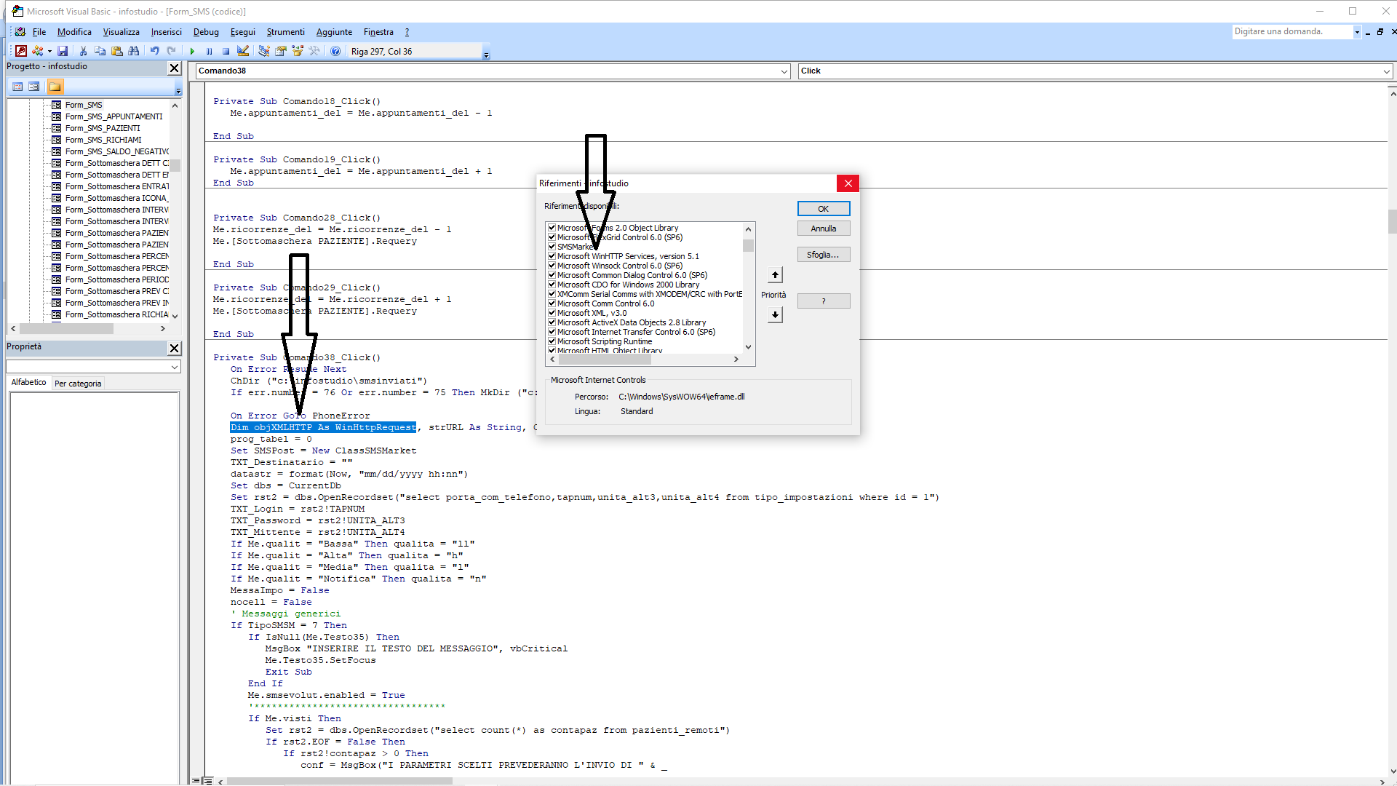This screenshot has width=1397, height=786.
Task: Expand the Digitare una domanda dropdown
Action: 1358,31
